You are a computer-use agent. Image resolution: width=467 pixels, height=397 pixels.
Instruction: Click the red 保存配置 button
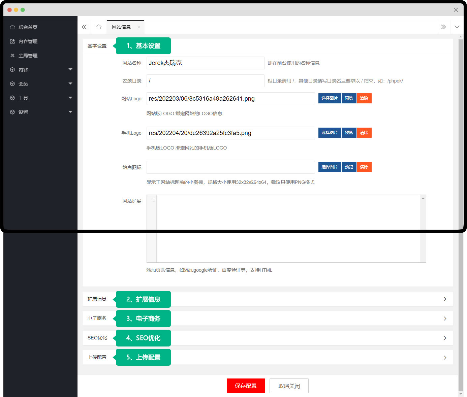click(246, 386)
